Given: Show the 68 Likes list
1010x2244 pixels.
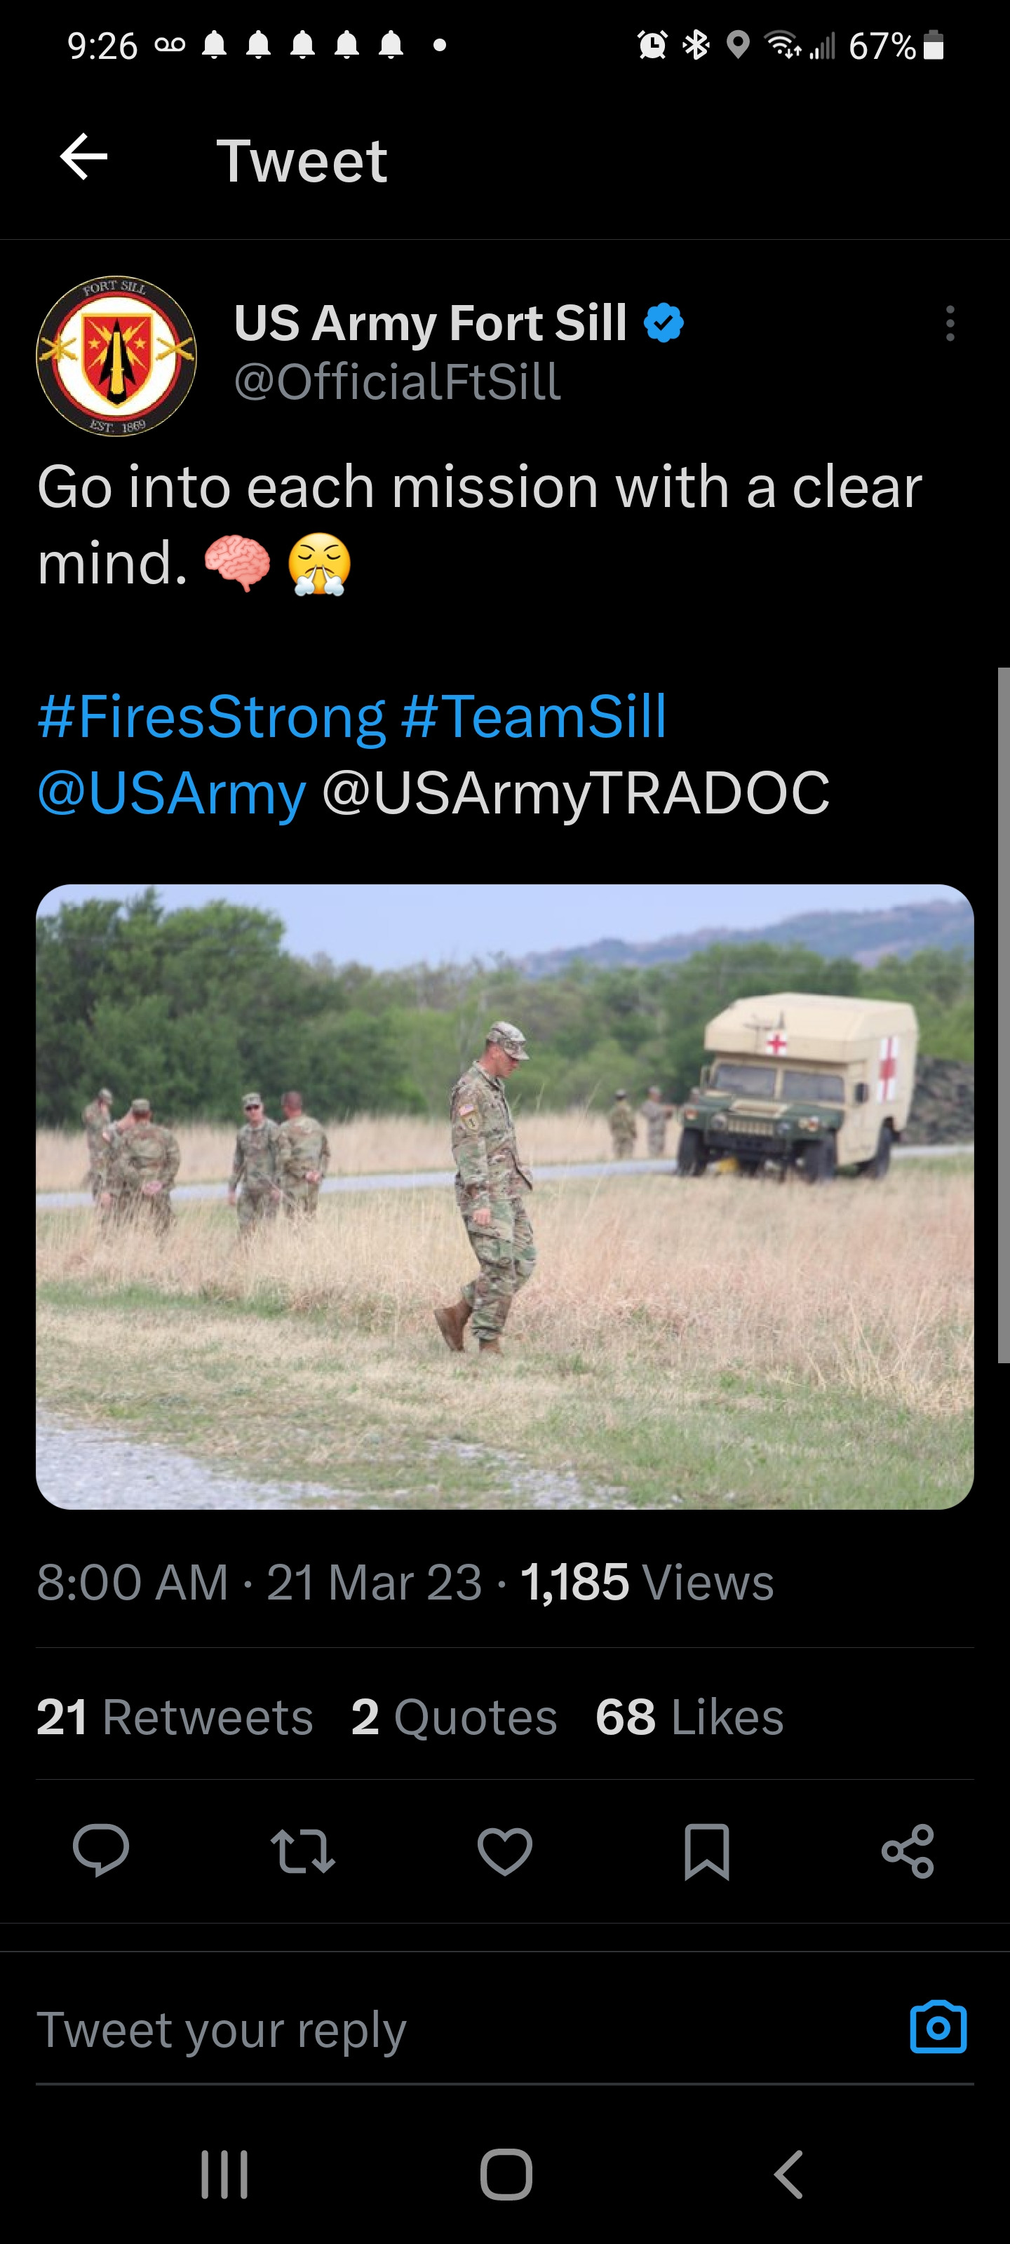Looking at the screenshot, I should pyautogui.click(x=689, y=1717).
